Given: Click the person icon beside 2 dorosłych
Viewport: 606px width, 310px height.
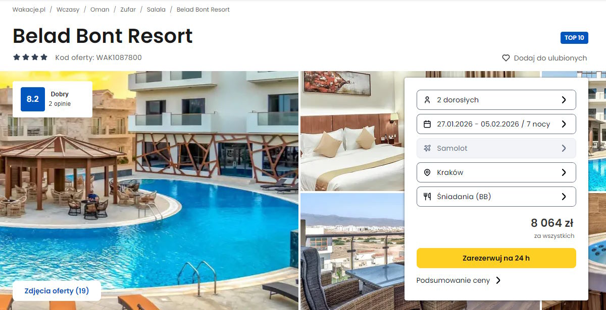Looking at the screenshot, I should click(x=427, y=100).
